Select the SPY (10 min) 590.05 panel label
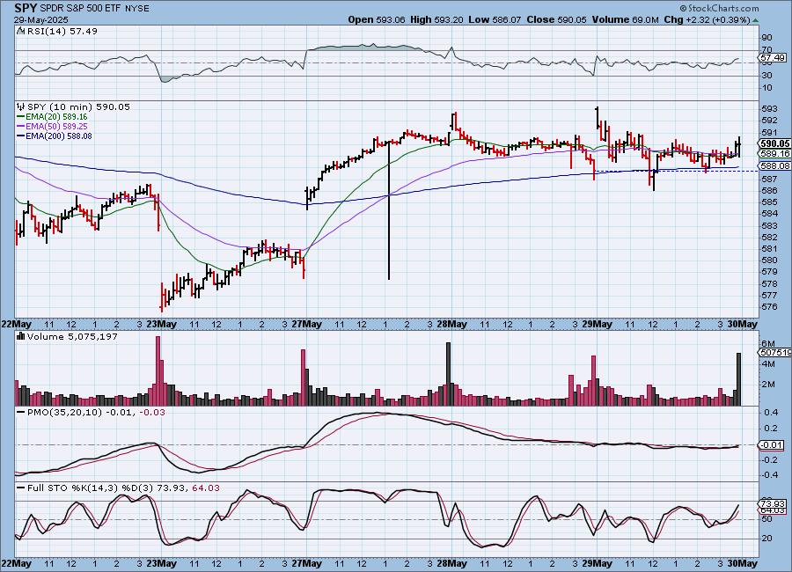792x572 pixels. [78, 106]
